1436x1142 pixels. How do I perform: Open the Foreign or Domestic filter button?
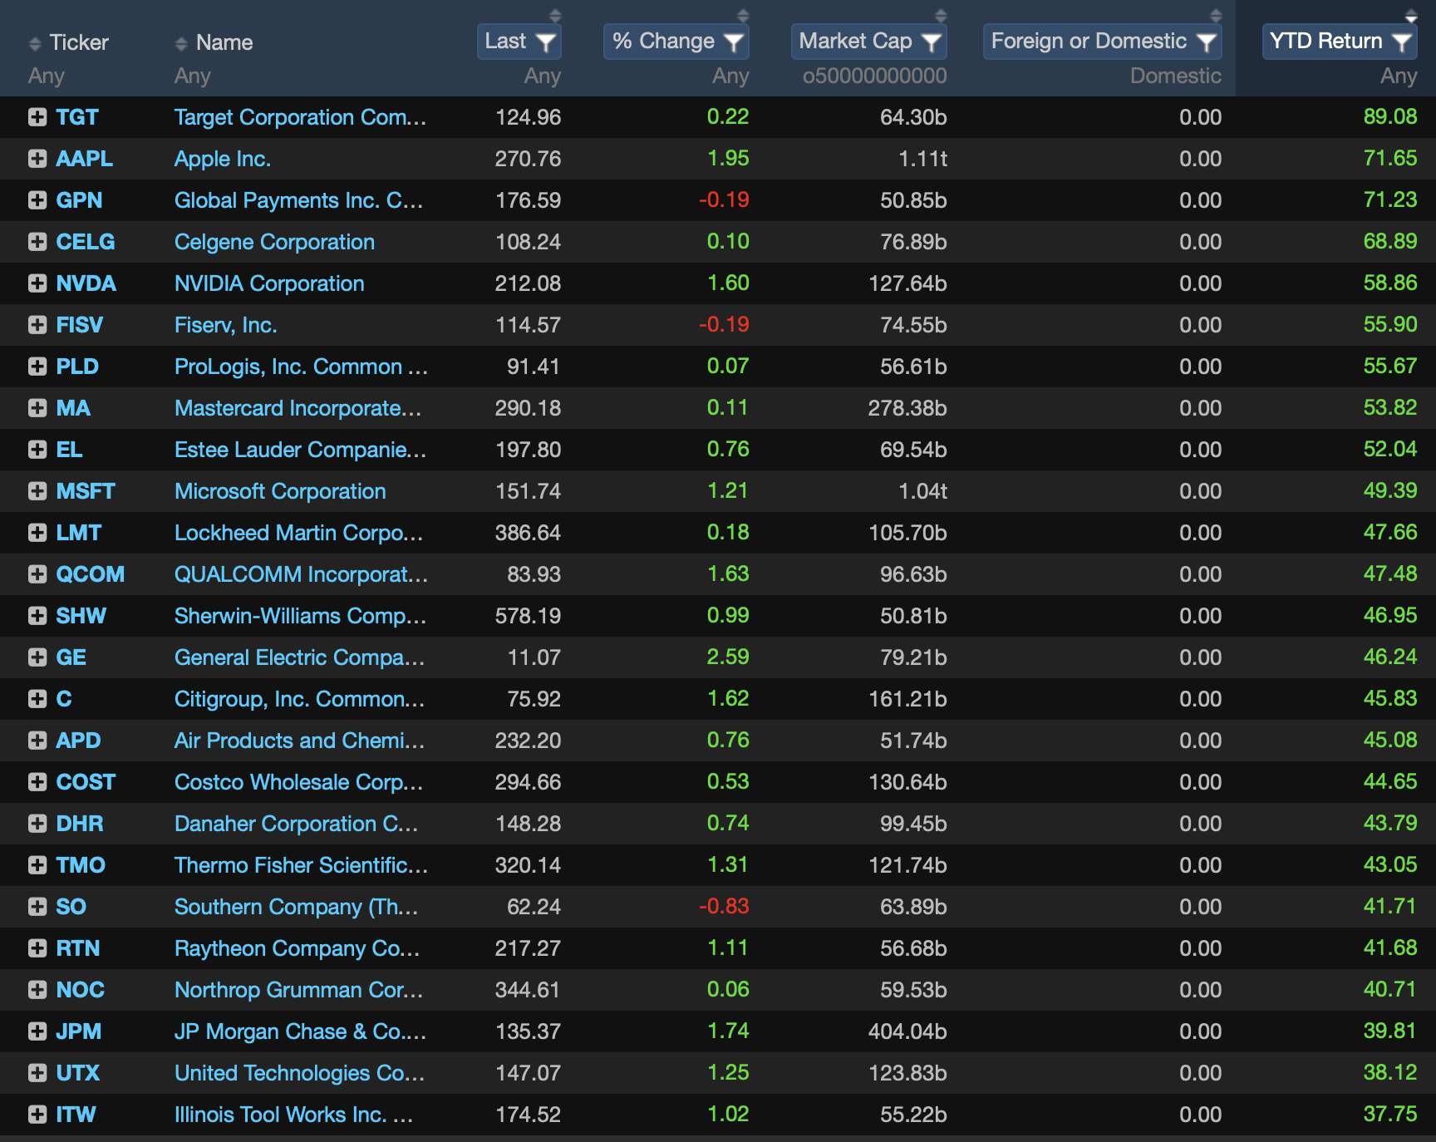(1103, 42)
